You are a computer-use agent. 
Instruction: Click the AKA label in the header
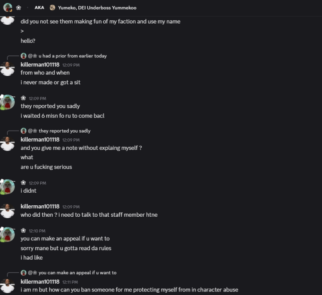(39, 7)
